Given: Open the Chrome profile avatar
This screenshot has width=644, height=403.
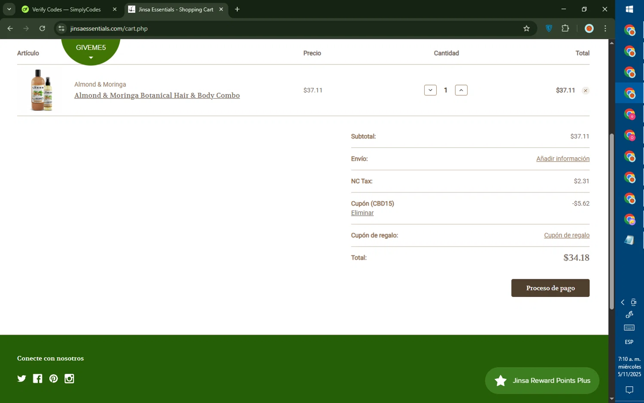Looking at the screenshot, I should coord(589,29).
